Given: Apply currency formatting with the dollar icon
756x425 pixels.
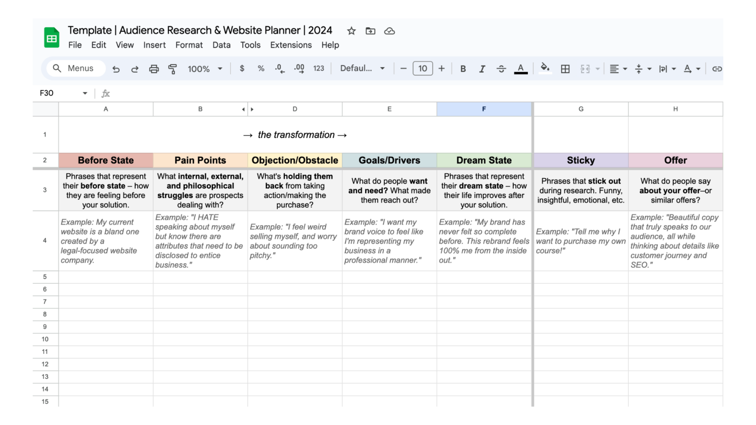Looking at the screenshot, I should [242, 68].
